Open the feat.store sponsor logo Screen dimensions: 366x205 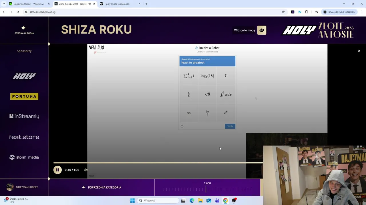[x=24, y=137]
